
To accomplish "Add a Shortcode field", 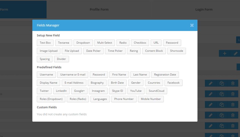I will click(177, 51).
